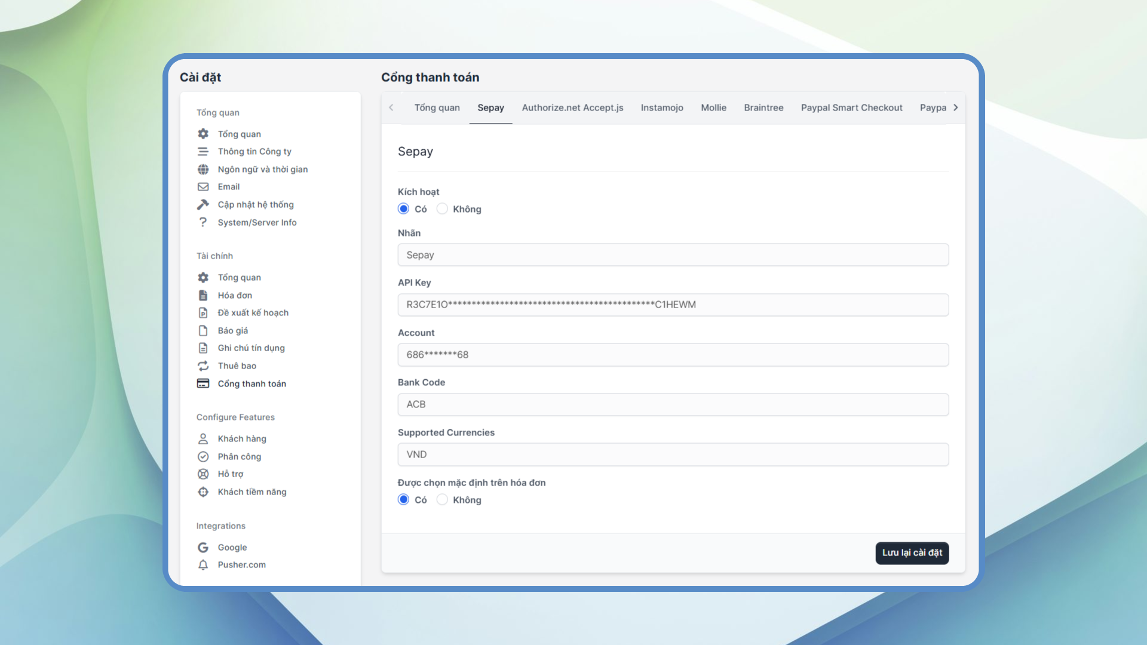
Task: Open the Braintree payment tab
Action: pos(763,107)
